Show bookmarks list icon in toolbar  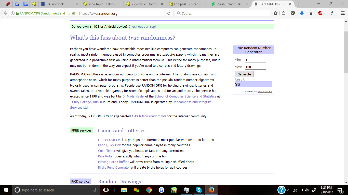tap(284, 13)
